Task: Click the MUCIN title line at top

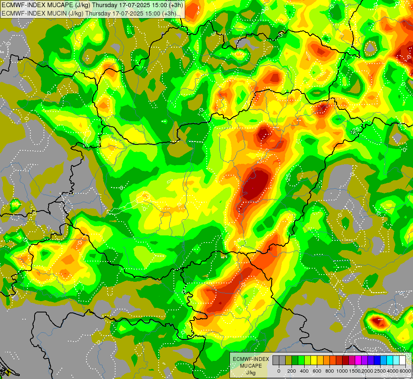Action: tap(89, 13)
